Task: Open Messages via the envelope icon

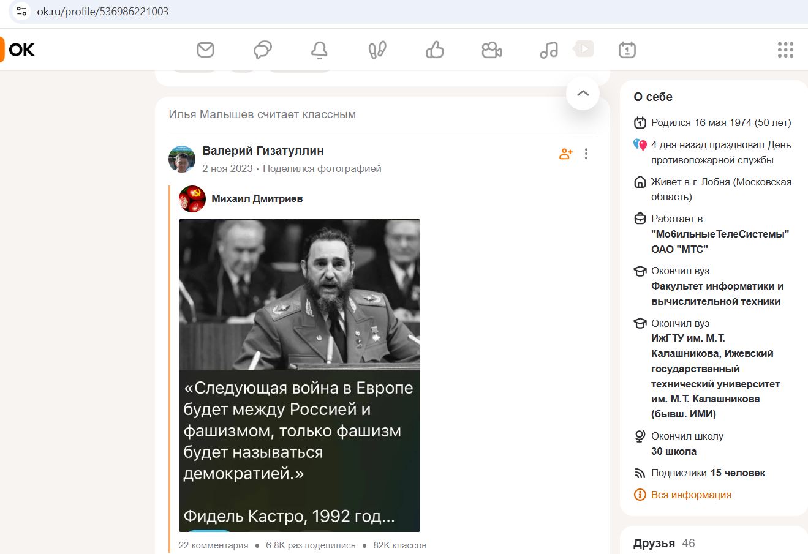Action: (x=204, y=50)
